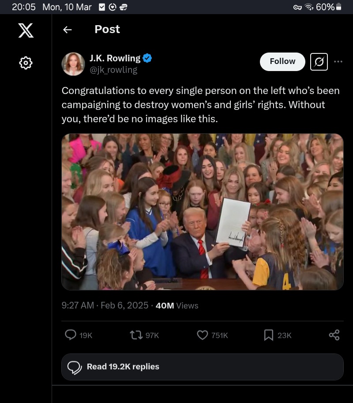Open the reply comment icon
The width and height of the screenshot is (353, 403).
(x=71, y=335)
